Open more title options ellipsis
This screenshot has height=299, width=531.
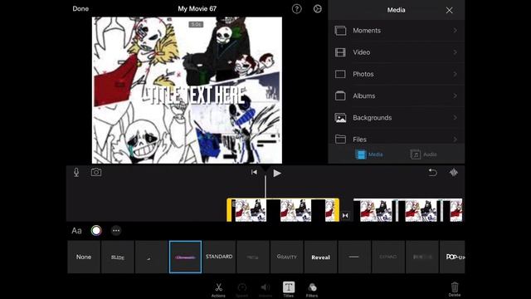(116, 231)
